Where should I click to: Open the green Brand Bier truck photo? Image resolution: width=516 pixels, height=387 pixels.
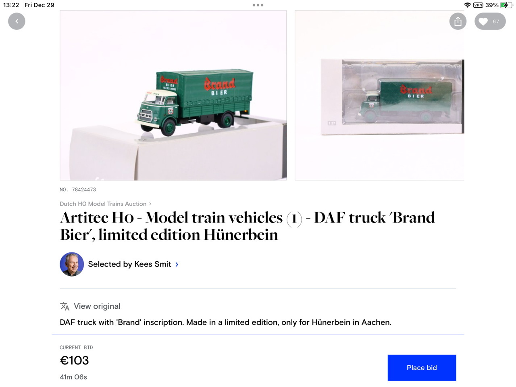pos(173,95)
